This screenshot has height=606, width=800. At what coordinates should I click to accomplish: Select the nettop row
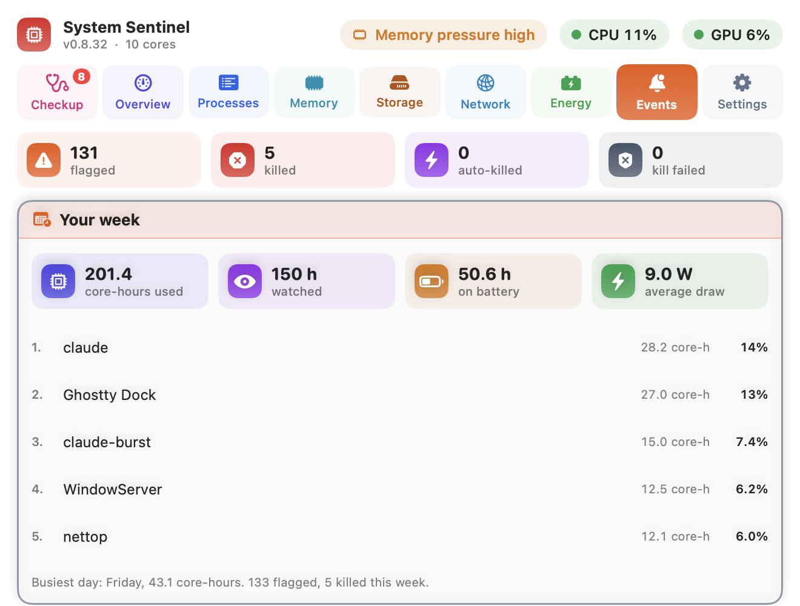pyautogui.click(x=400, y=536)
